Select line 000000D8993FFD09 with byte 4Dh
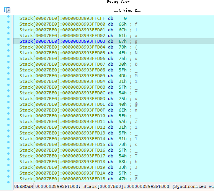Screen dimensions: 214x191 (x=78, y=76)
